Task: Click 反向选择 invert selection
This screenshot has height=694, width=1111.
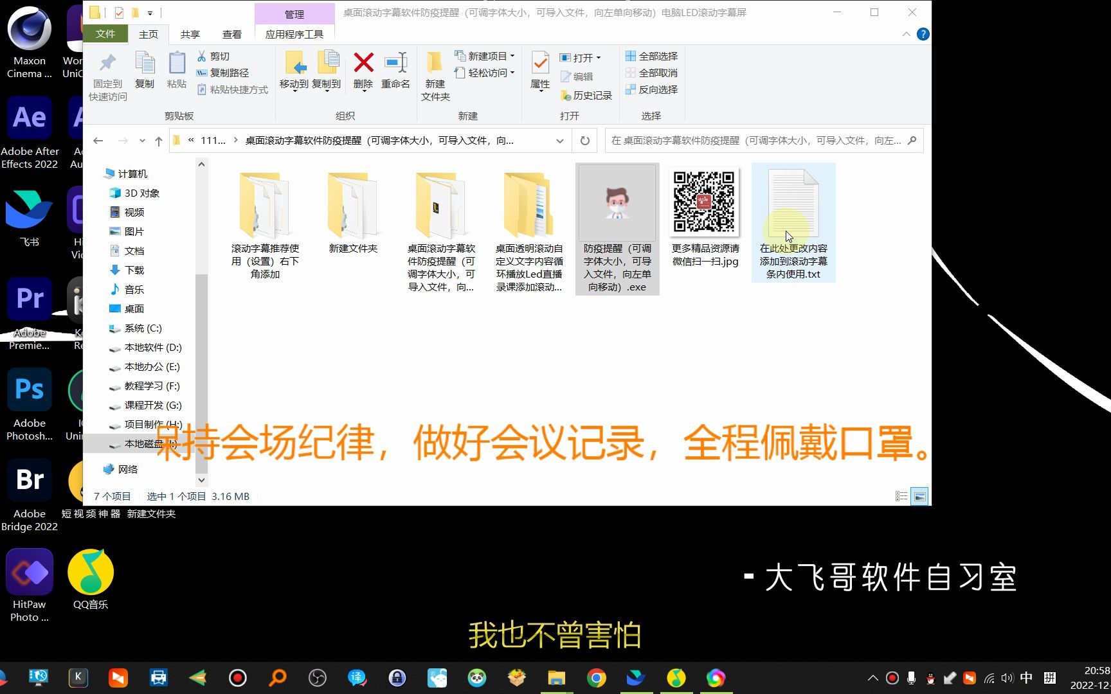Action: coord(651,90)
